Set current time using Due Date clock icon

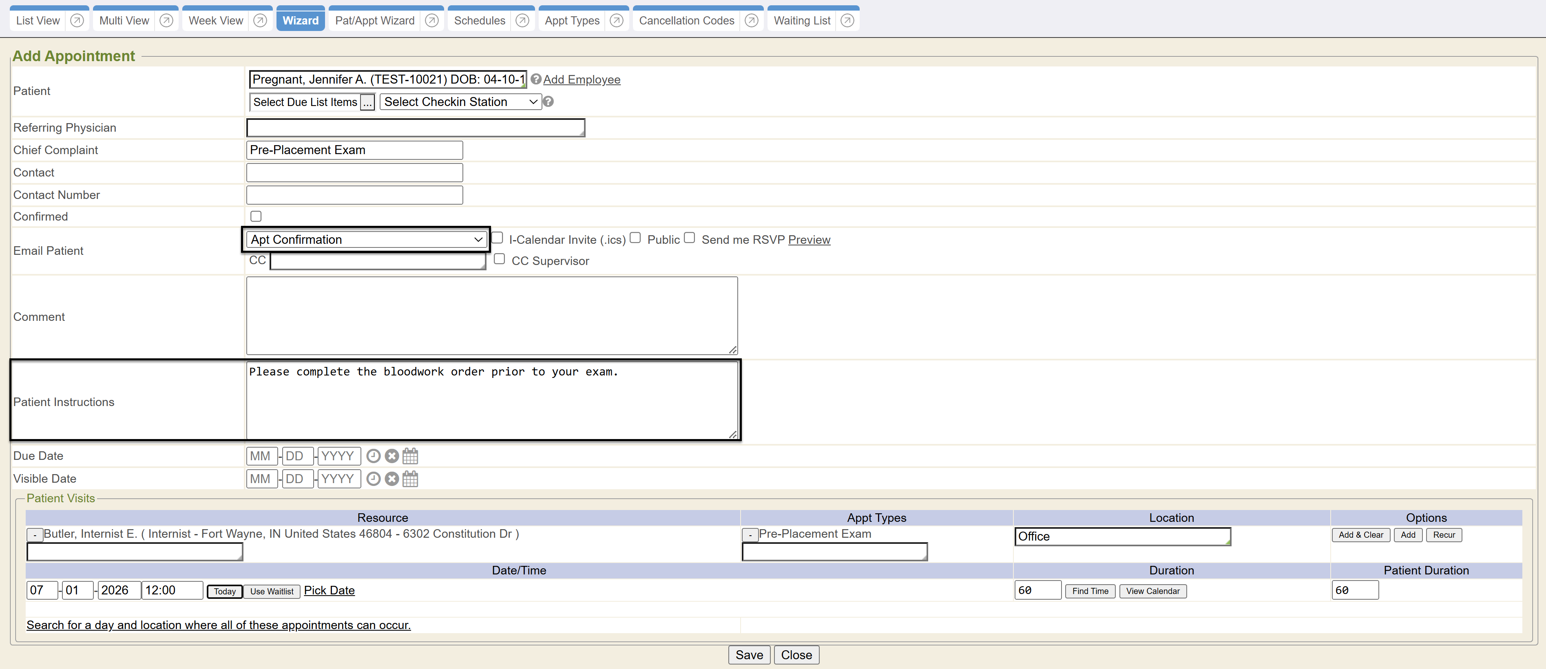373,457
